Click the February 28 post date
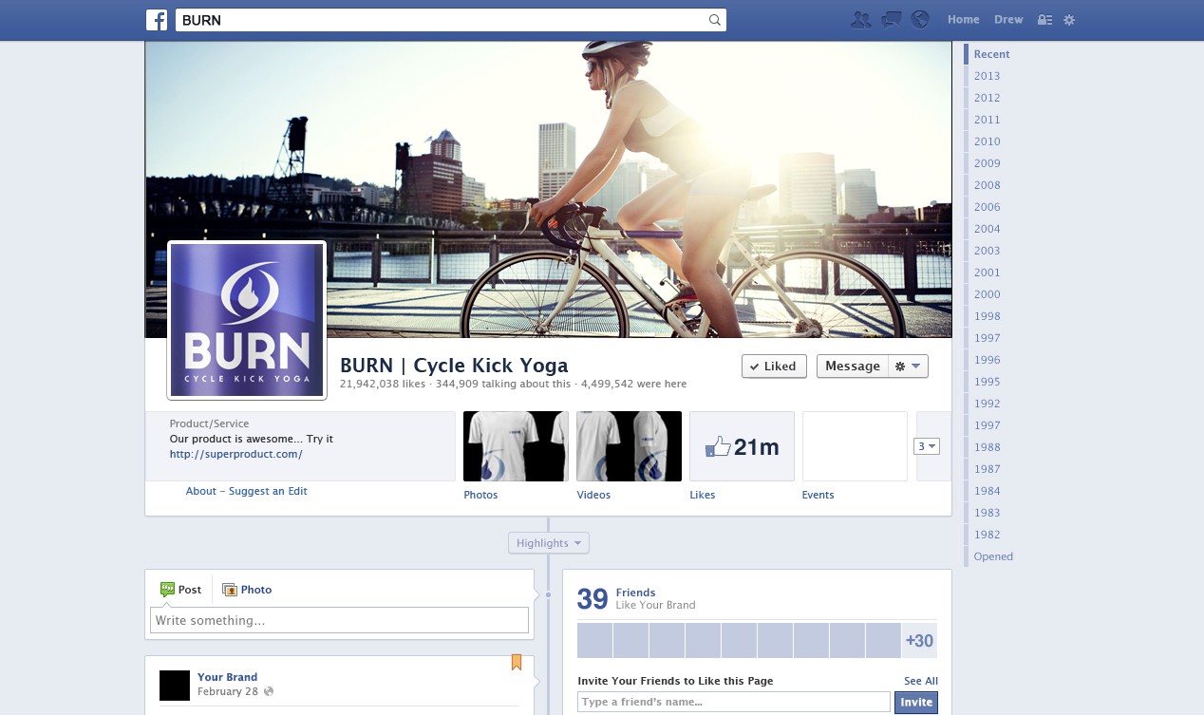The image size is (1204, 715). (x=229, y=692)
